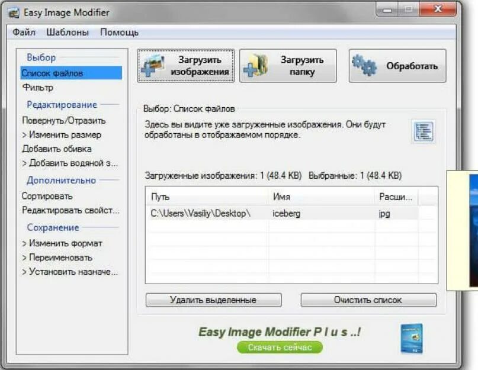Open the Повернуть/Отразить option

coord(64,120)
